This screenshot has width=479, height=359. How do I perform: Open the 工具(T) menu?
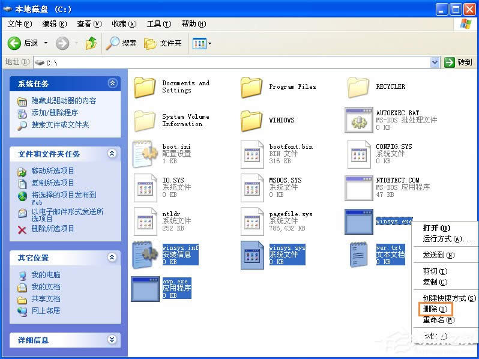click(x=158, y=24)
